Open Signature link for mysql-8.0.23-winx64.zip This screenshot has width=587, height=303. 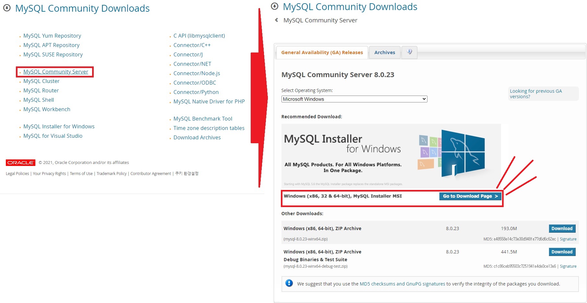pyautogui.click(x=568, y=239)
